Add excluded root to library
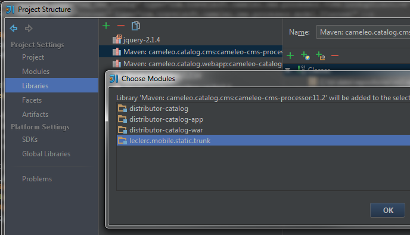 click(321, 55)
